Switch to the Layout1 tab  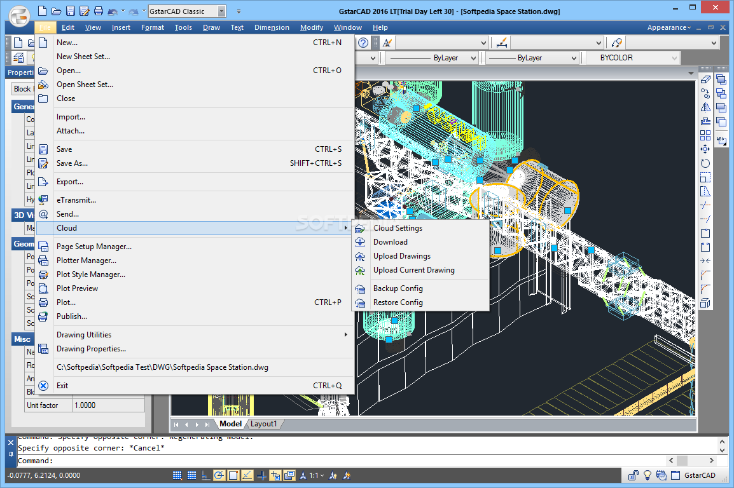click(263, 424)
